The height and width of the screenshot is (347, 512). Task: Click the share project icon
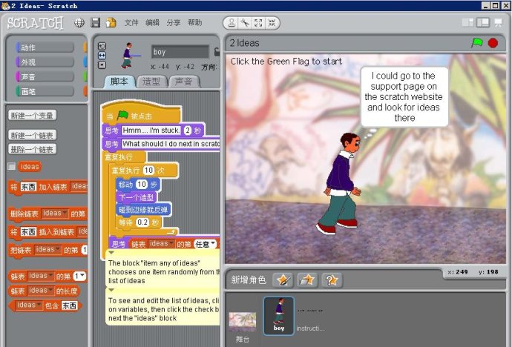[111, 22]
